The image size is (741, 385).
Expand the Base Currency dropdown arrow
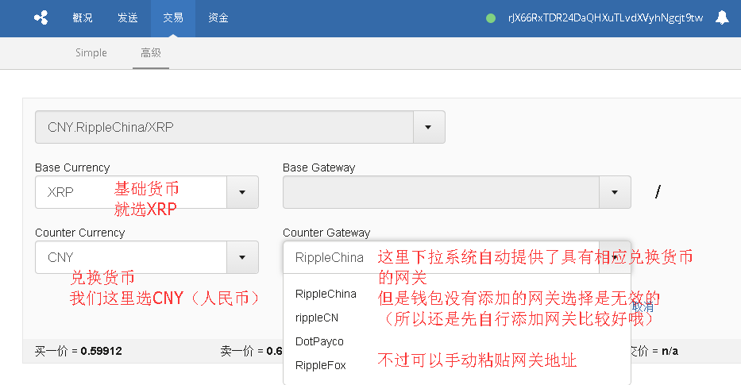(x=243, y=192)
